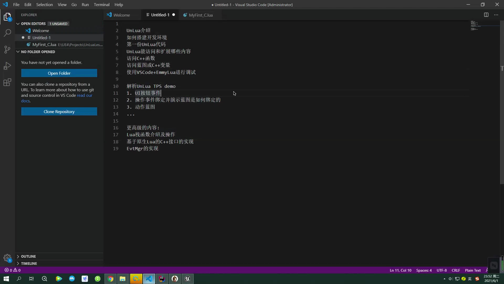504x284 pixels.
Task: Open the Search view
Action: pyautogui.click(x=8, y=33)
